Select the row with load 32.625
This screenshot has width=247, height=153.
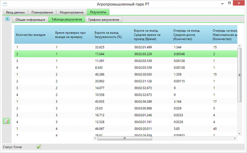(126, 47)
